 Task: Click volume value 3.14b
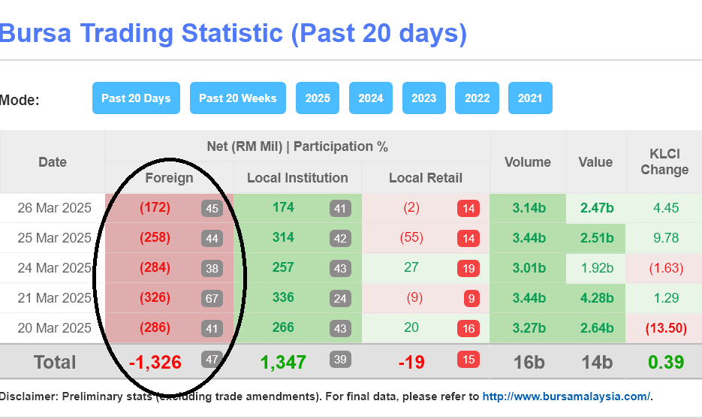pyautogui.click(x=529, y=208)
